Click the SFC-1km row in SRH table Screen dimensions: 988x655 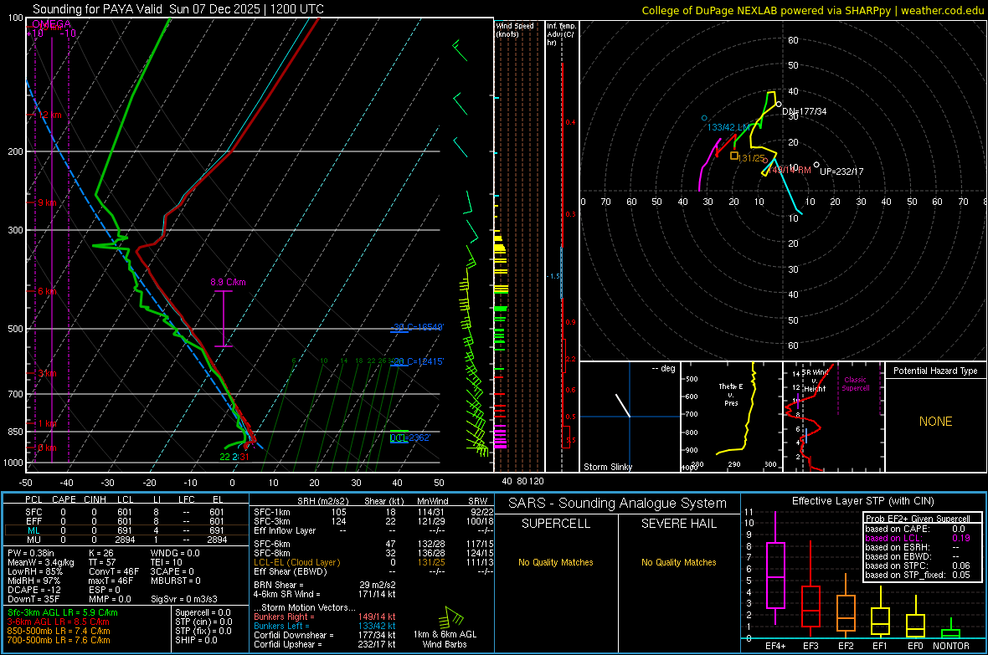tap(373, 512)
